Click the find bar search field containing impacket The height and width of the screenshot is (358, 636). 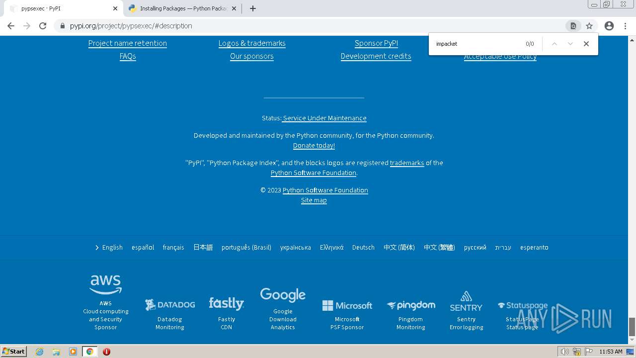477,44
